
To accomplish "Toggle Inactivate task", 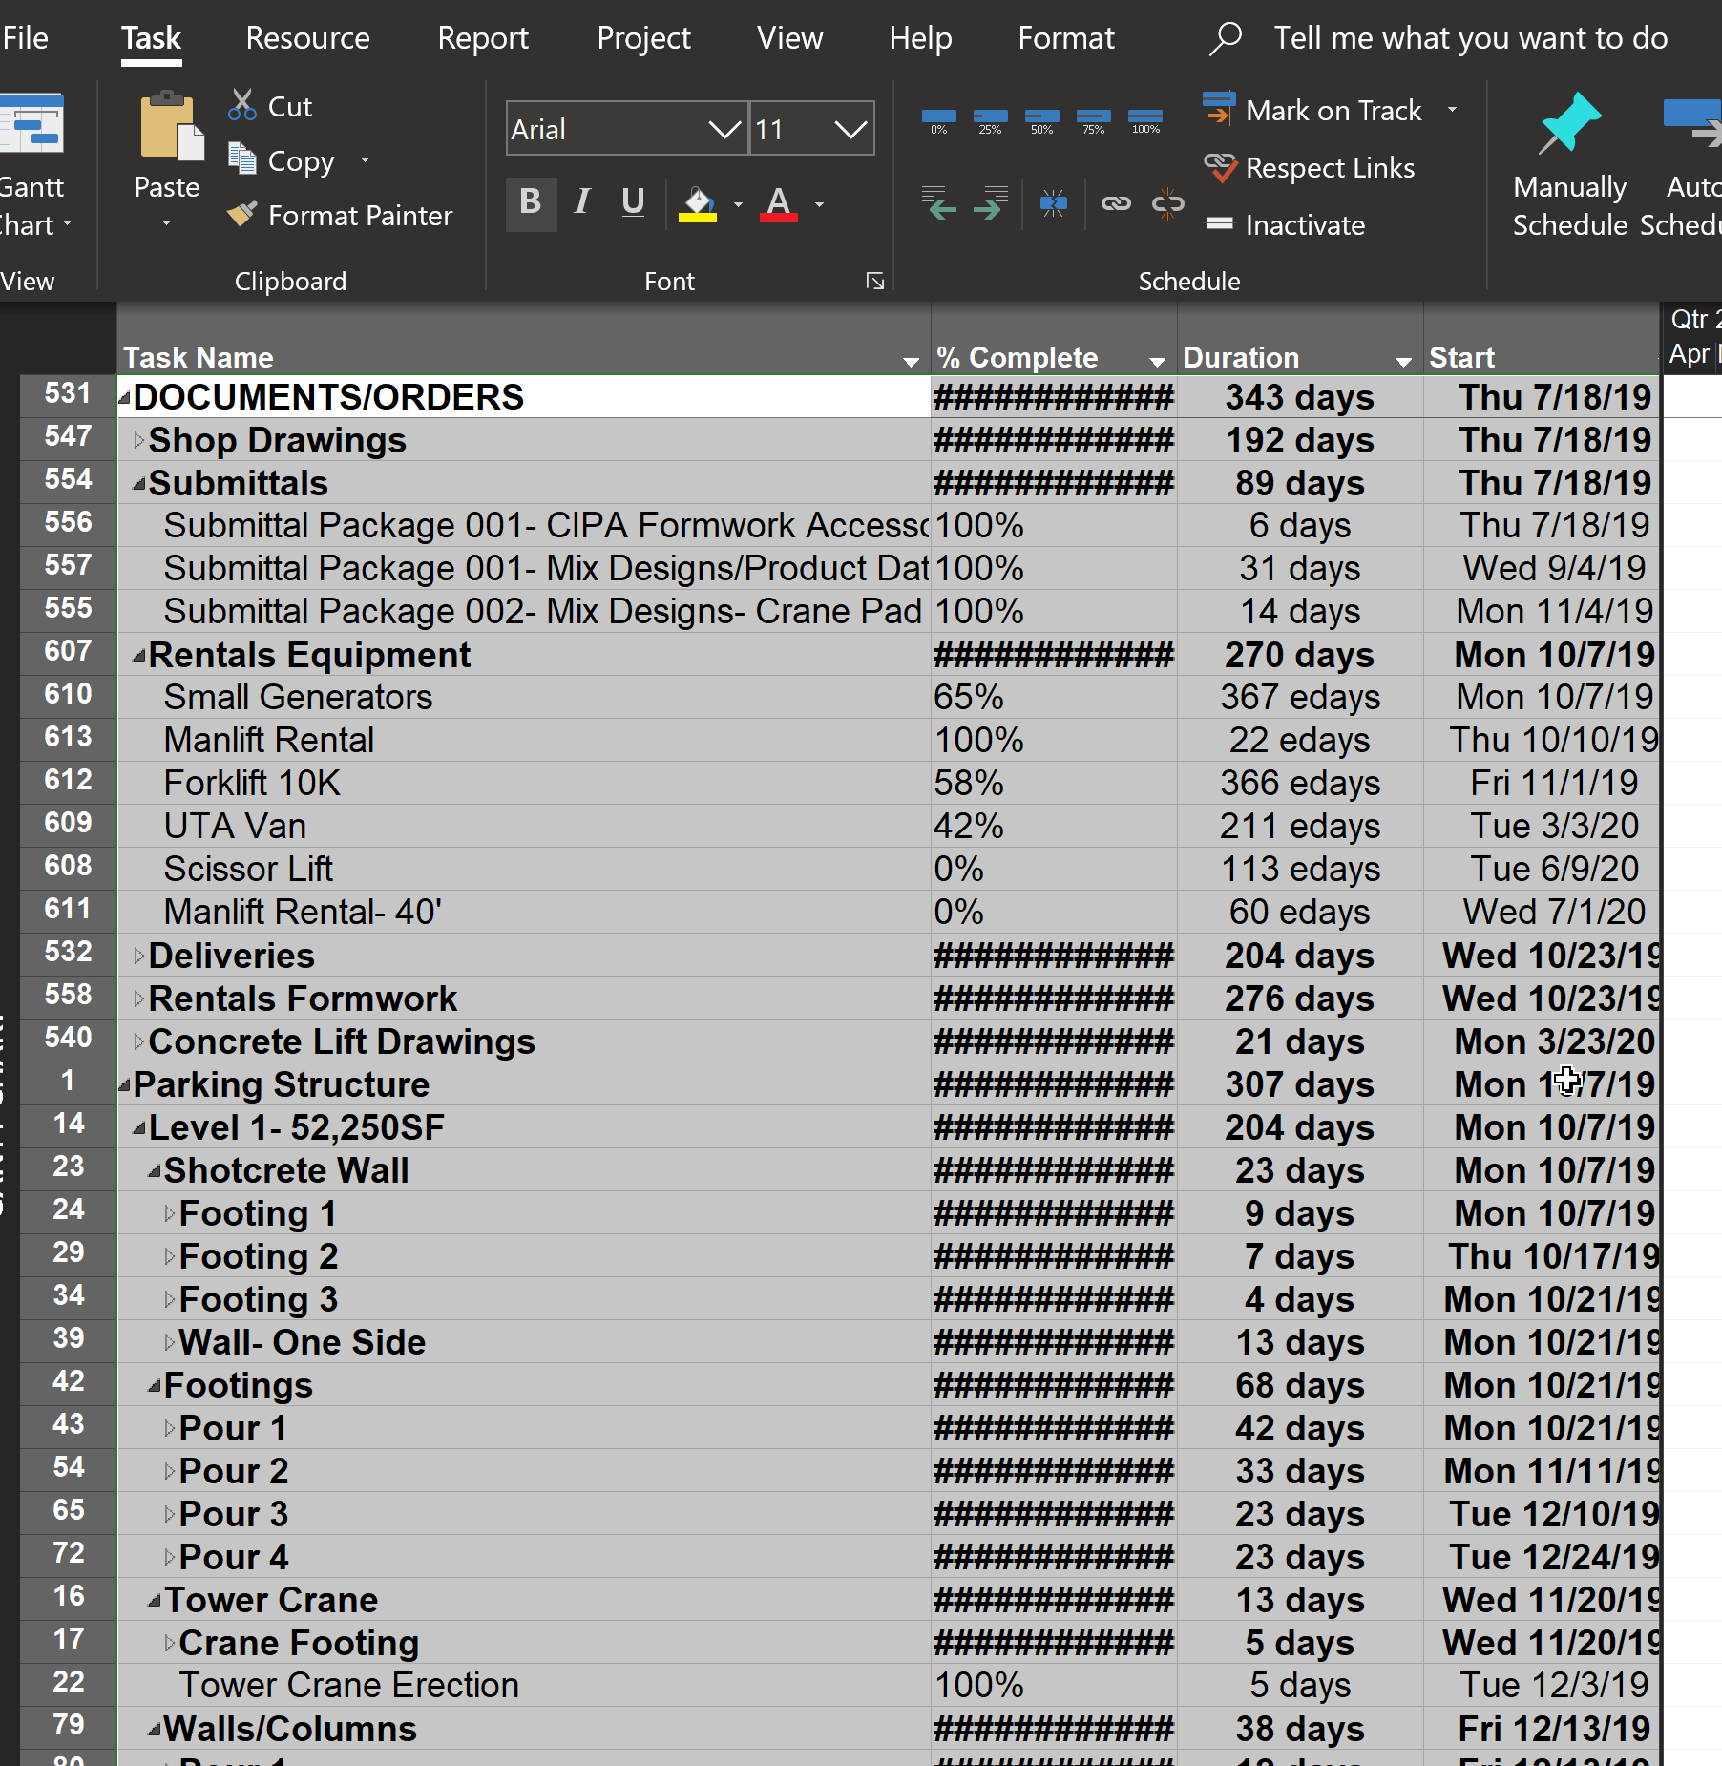I will pos(1286,225).
